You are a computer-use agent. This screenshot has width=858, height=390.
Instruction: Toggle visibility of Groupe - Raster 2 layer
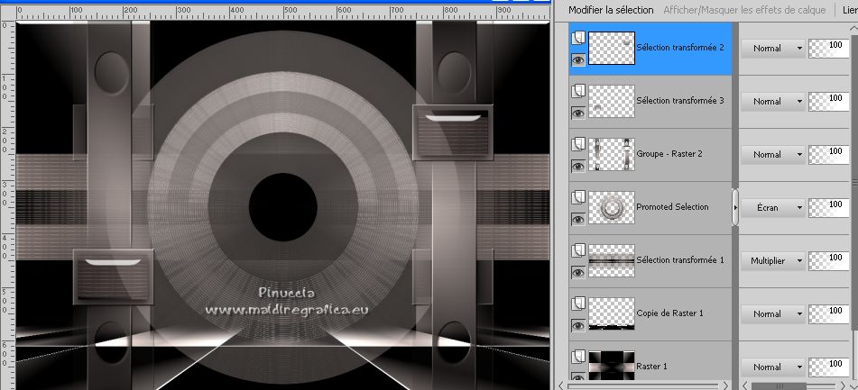click(x=578, y=166)
